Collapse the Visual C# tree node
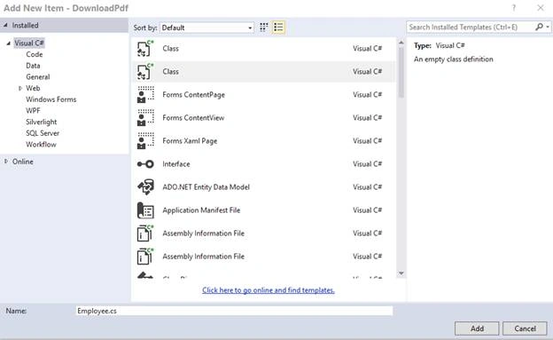This screenshot has height=340, width=553. point(8,43)
